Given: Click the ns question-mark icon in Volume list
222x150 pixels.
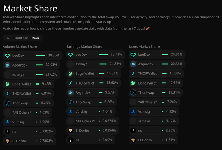Looking at the screenshot, I should coord(7,132).
